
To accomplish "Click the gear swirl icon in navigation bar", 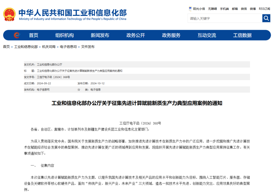I will coord(17,35).
